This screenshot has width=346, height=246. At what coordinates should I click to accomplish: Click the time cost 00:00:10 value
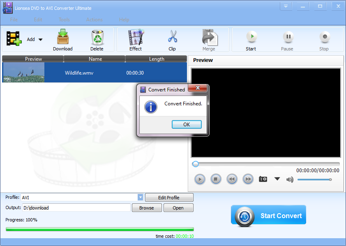coord(185,236)
